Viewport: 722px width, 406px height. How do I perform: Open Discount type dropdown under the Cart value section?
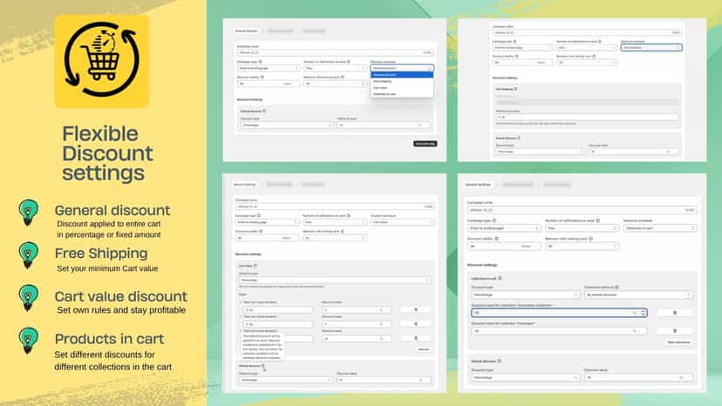[x=335, y=280]
